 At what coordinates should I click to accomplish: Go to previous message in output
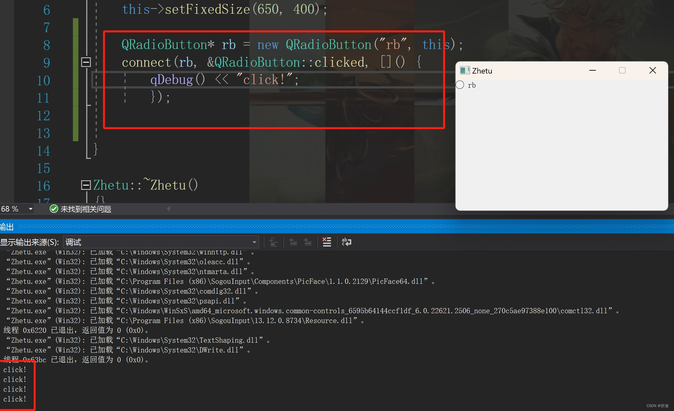[x=293, y=242]
